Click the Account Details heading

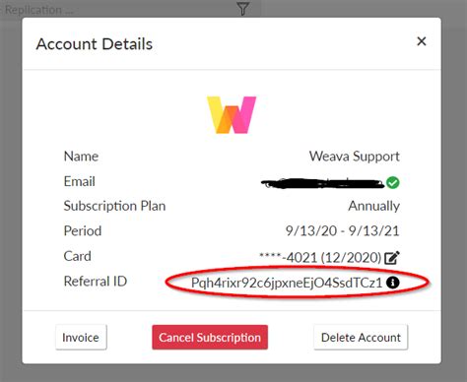click(x=95, y=44)
